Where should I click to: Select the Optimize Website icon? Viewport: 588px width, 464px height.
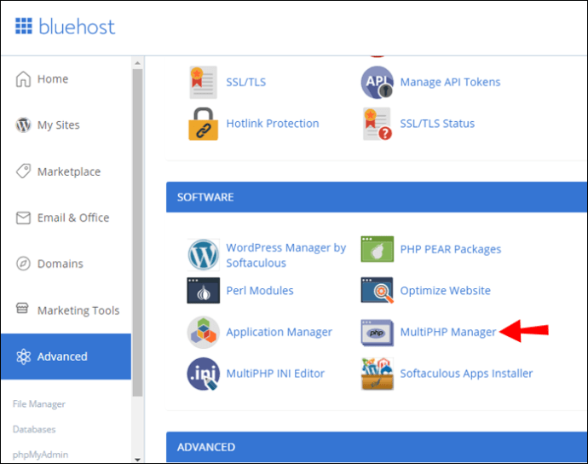378,291
